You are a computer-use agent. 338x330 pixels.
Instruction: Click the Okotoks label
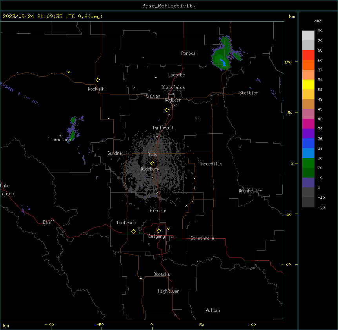[x=162, y=274]
